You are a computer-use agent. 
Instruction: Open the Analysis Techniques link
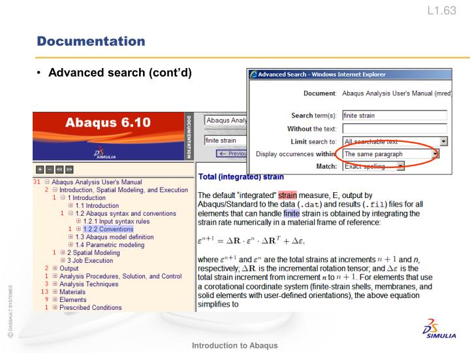[89, 284]
